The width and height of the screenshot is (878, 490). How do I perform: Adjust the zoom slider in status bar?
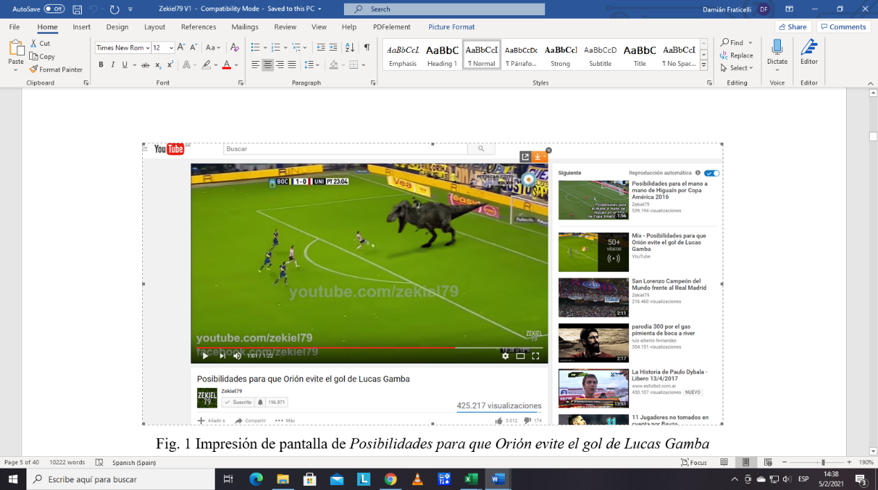tap(823, 462)
